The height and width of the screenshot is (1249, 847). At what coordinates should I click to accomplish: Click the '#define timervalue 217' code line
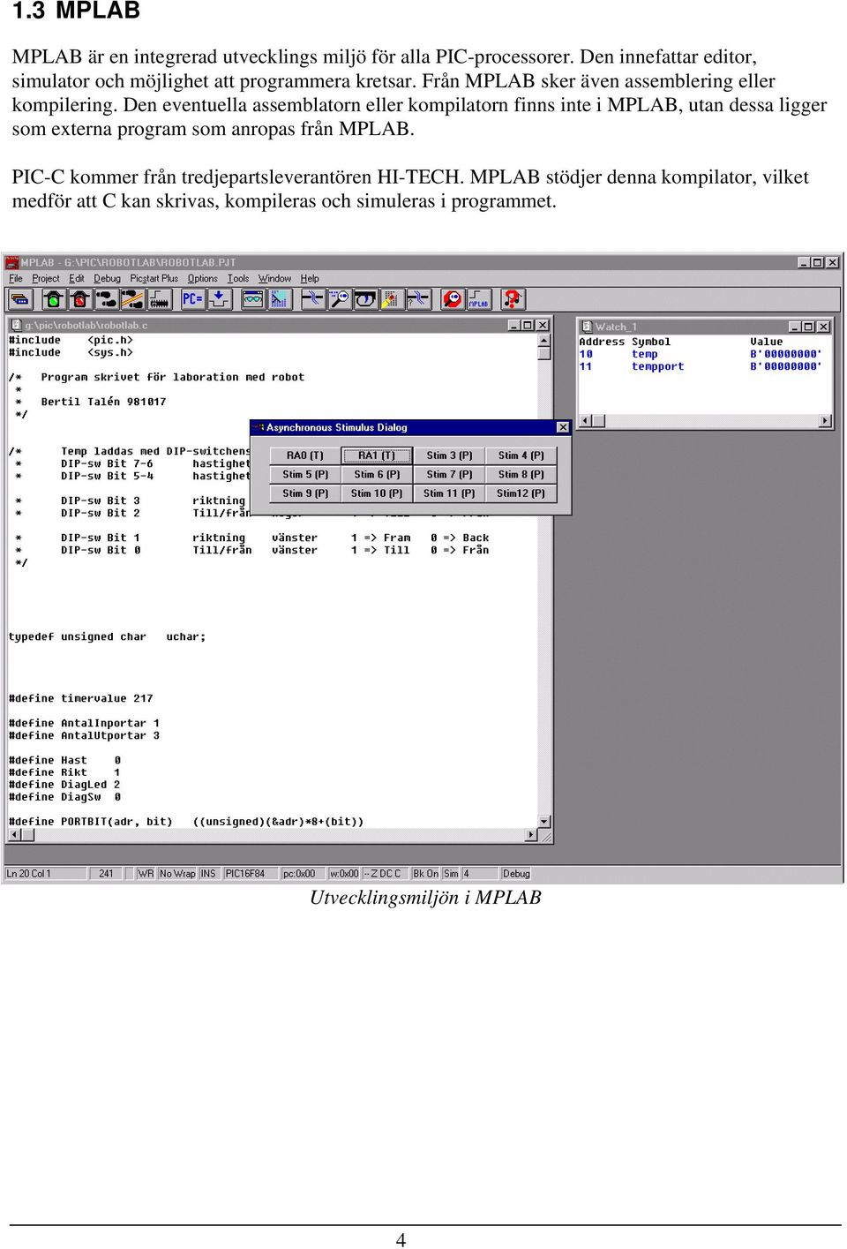pyautogui.click(x=81, y=699)
